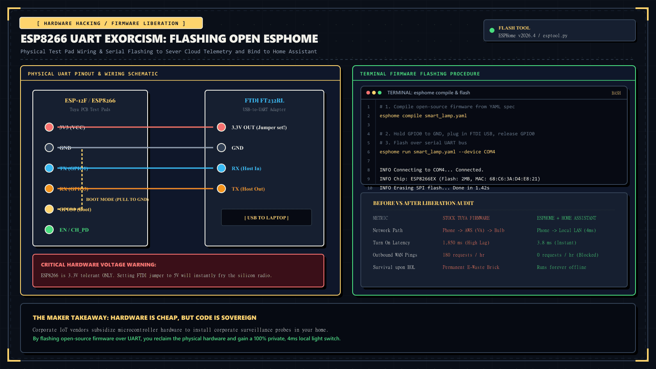The image size is (656, 369).
Task: Click the FTDI 3.3V OUT pin circle
Action: [x=221, y=127]
